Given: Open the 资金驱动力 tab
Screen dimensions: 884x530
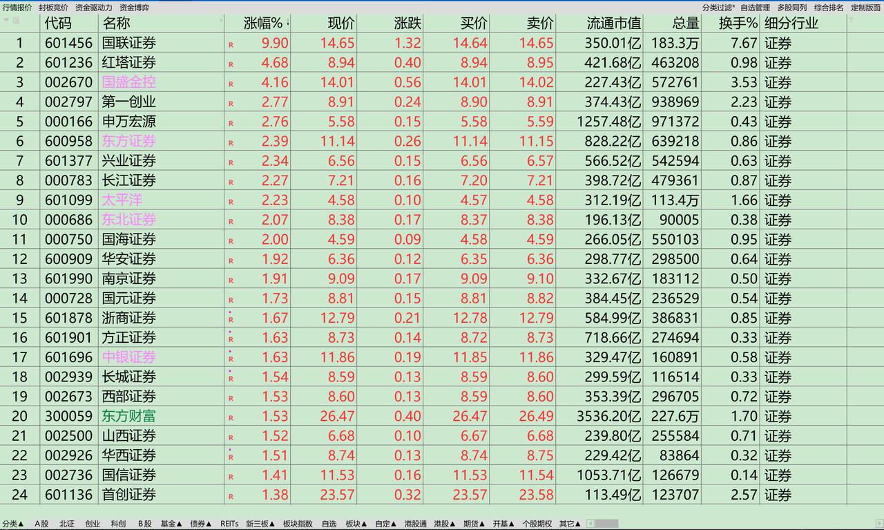Looking at the screenshot, I should tap(94, 7).
